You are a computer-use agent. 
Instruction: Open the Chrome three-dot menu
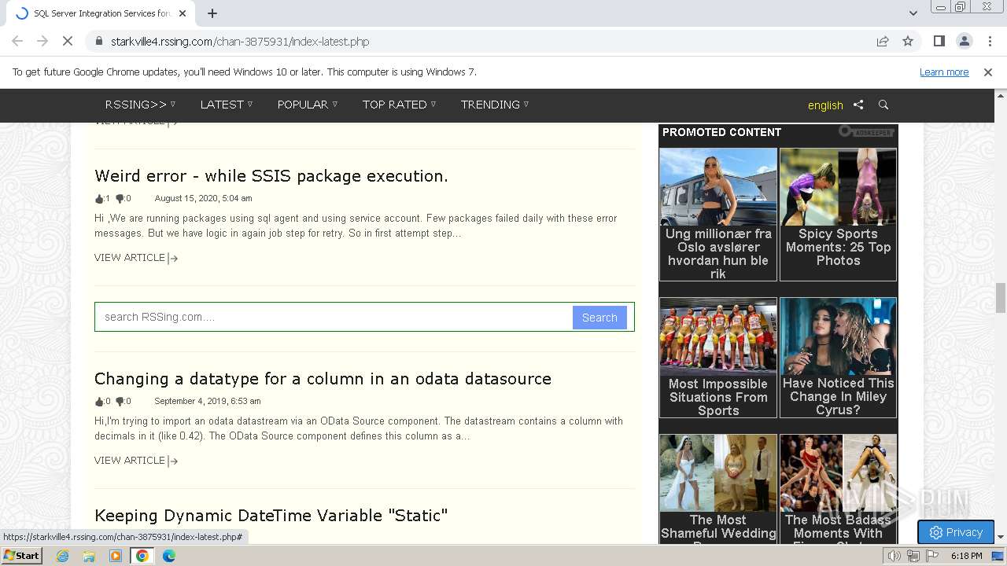tap(988, 42)
